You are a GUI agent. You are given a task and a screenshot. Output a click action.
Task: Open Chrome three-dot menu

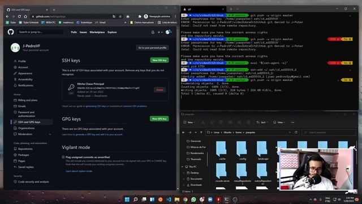point(175,16)
